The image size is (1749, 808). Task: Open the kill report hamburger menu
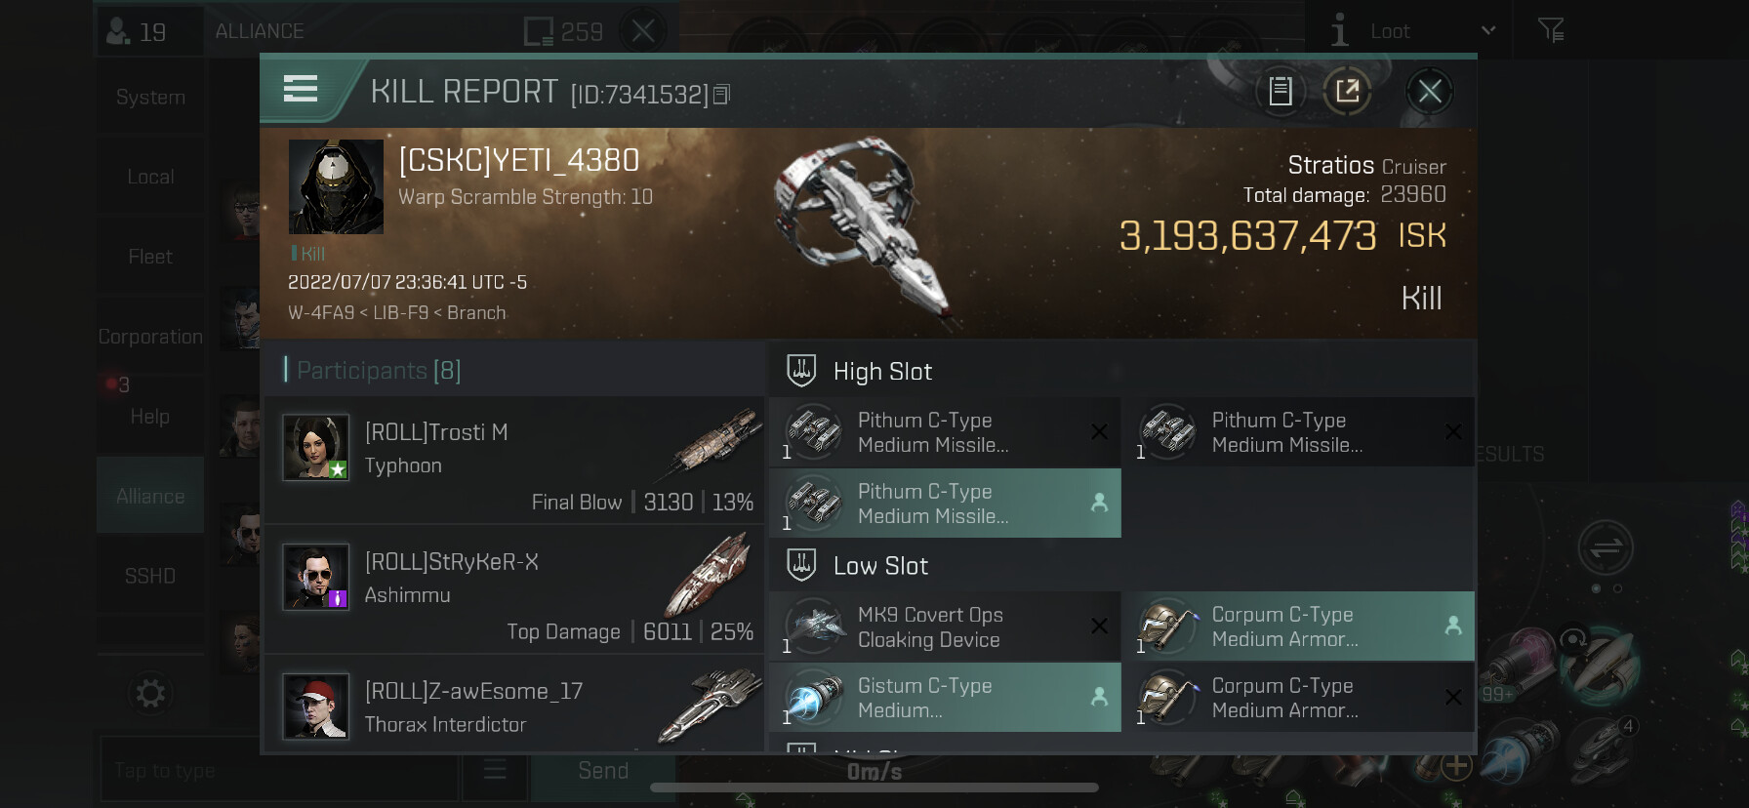tap(301, 90)
